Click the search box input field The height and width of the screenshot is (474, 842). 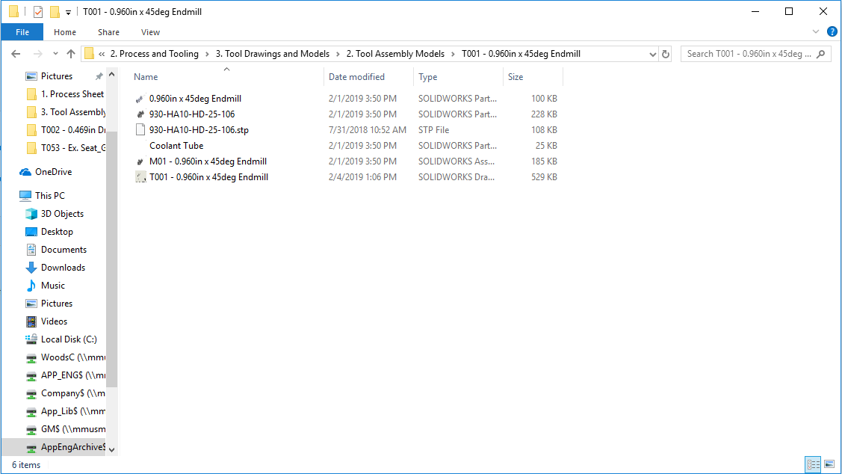click(x=747, y=54)
